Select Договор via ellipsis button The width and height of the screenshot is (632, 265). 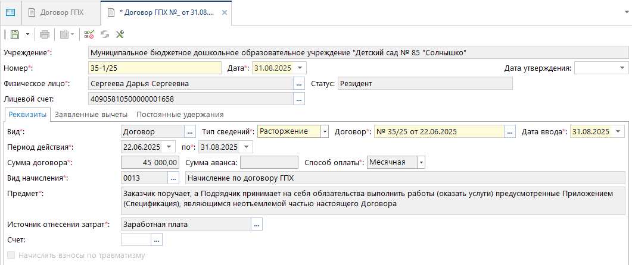[x=510, y=131]
